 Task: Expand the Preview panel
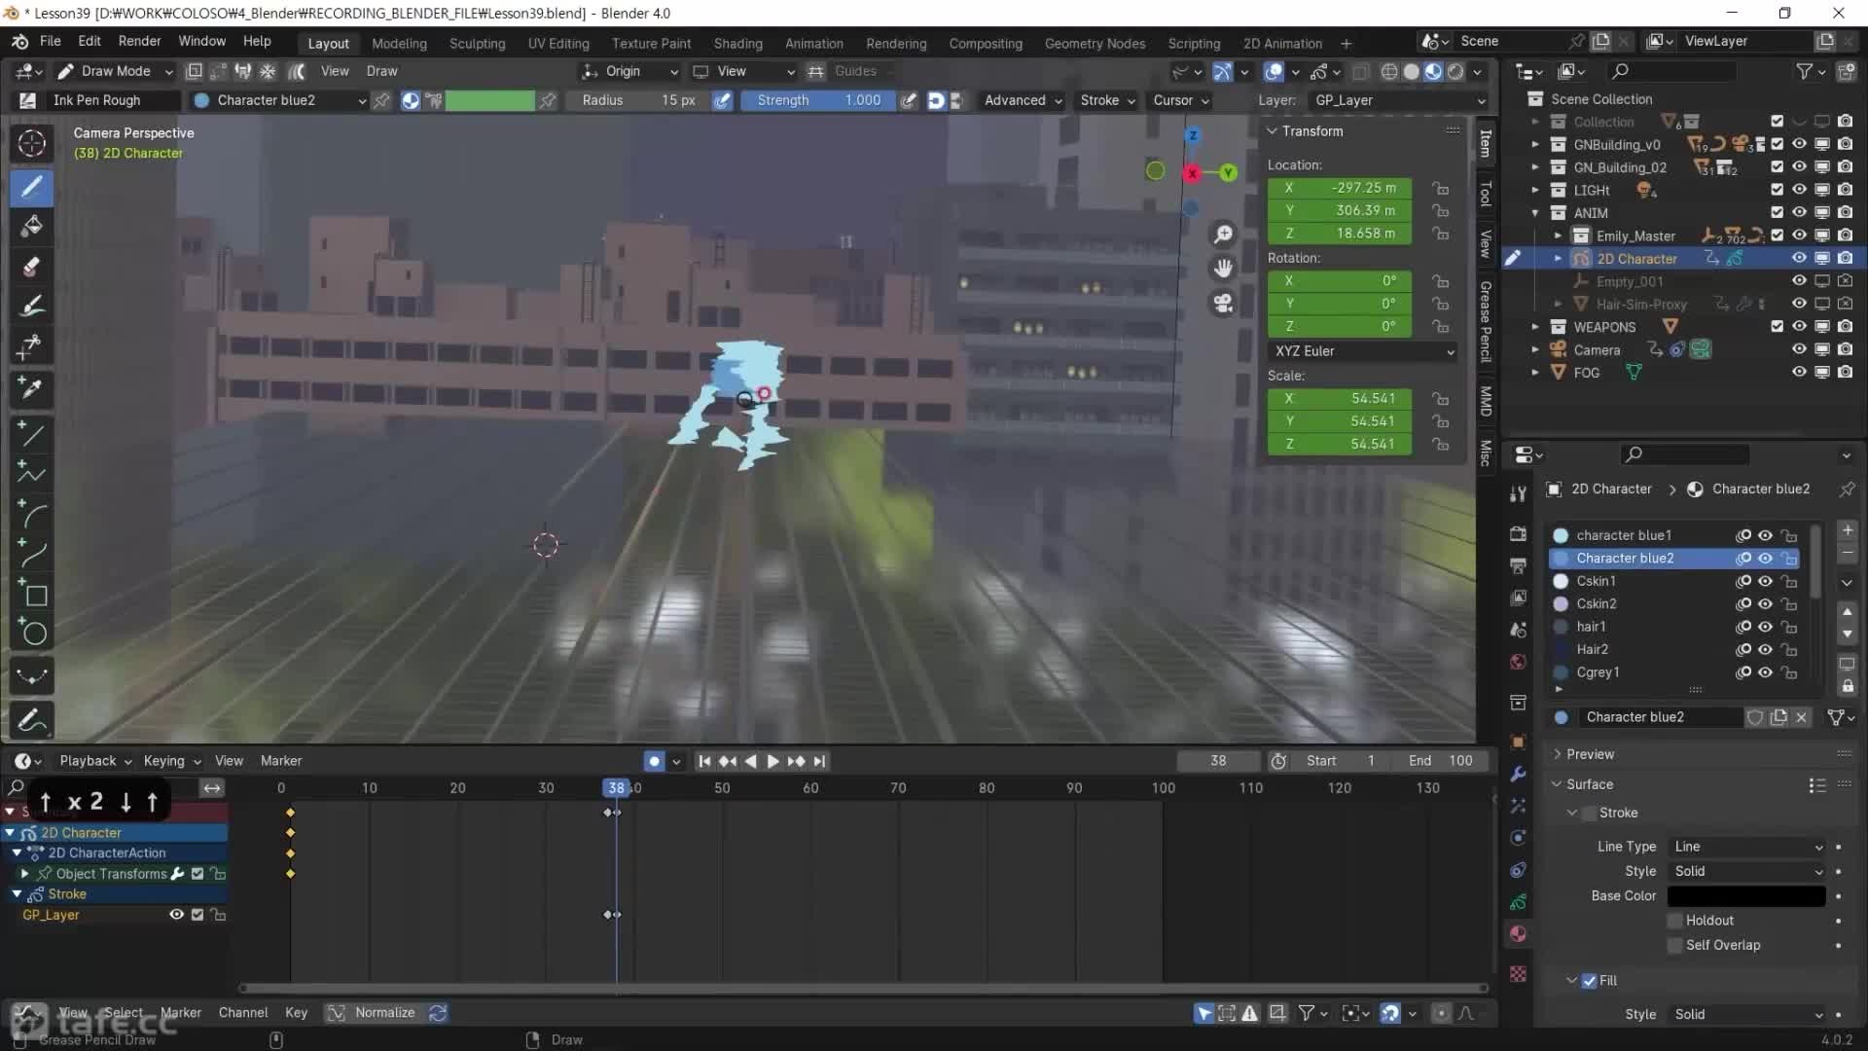[1590, 754]
